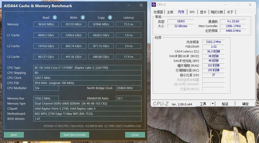
Task: Click the Save button in AIDA64
Action: (14, 135)
